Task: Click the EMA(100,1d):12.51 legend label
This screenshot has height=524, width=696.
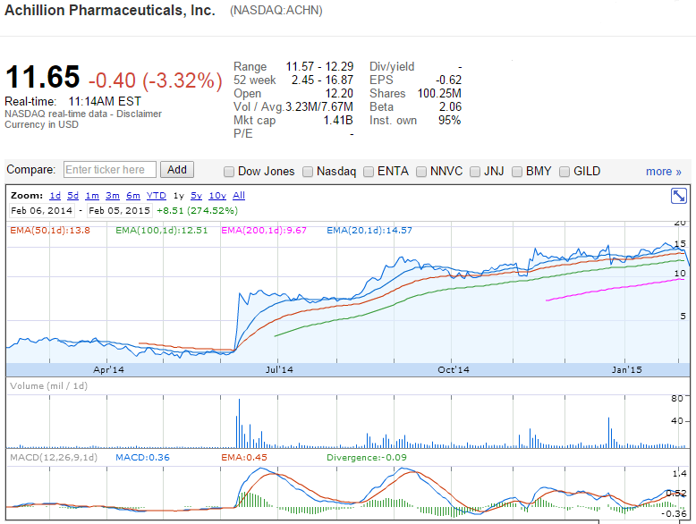Action: [x=162, y=231]
